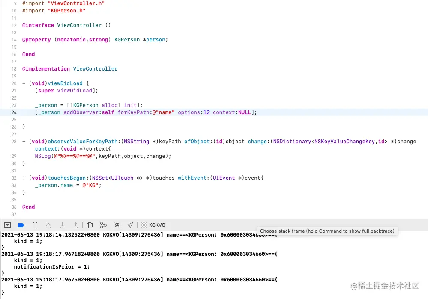Click console log timestamped 19:18:17.967182
428x299 pixels.
point(139,254)
